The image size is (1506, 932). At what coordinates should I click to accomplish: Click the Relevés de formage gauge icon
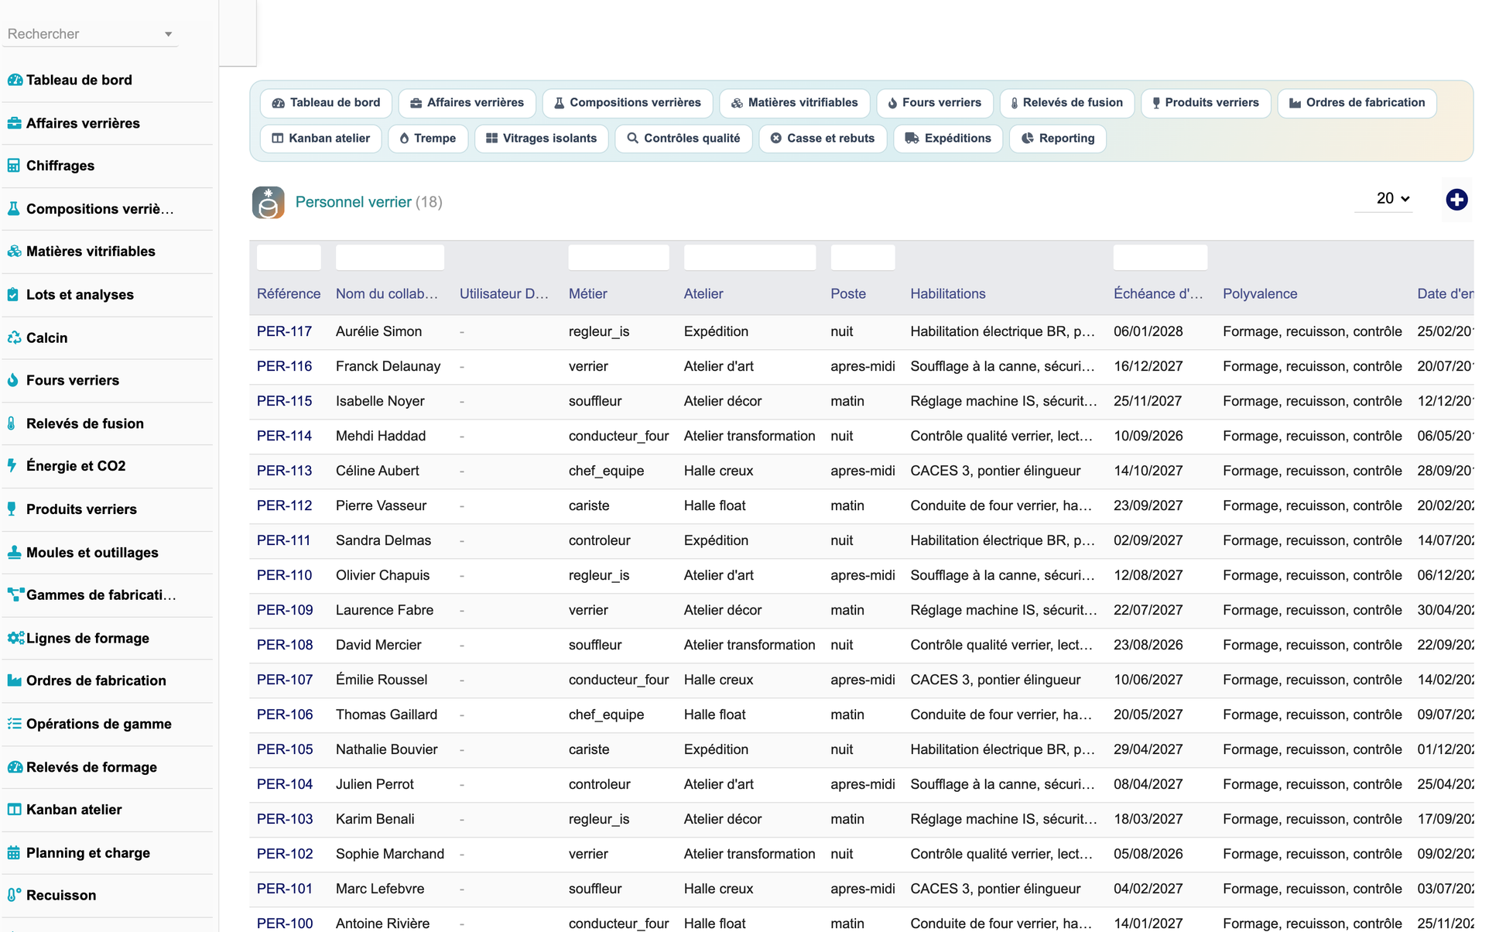pyautogui.click(x=15, y=767)
